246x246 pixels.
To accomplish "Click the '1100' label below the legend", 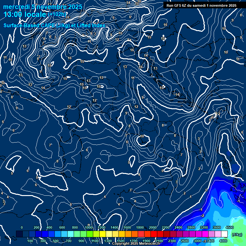I will tap(95, 241).
